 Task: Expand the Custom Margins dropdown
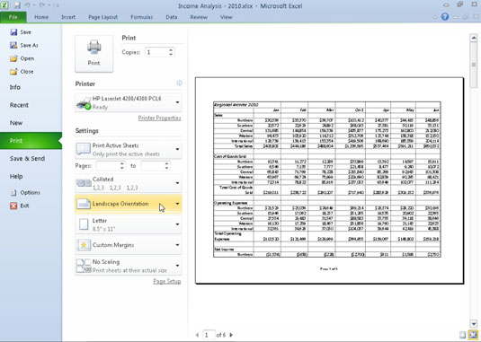(129, 245)
